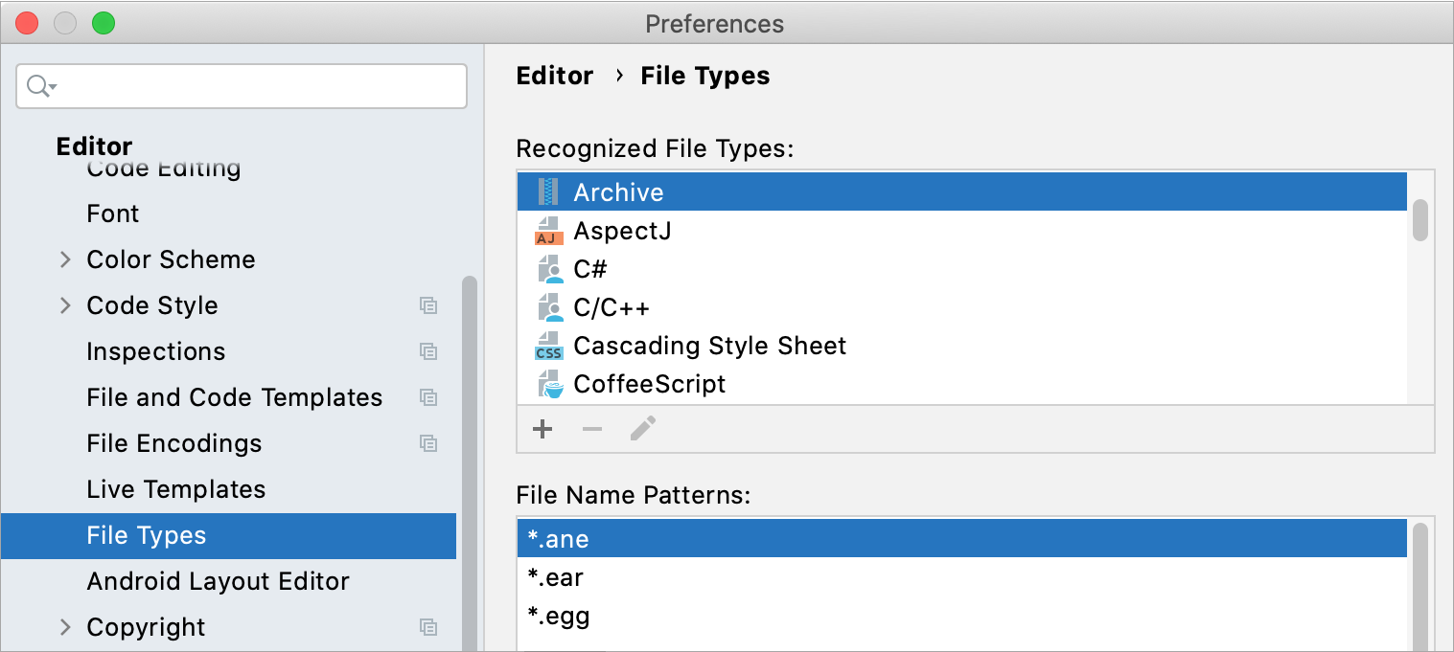Select the AspectJ file type icon
1454x652 pixels.
coord(548,230)
